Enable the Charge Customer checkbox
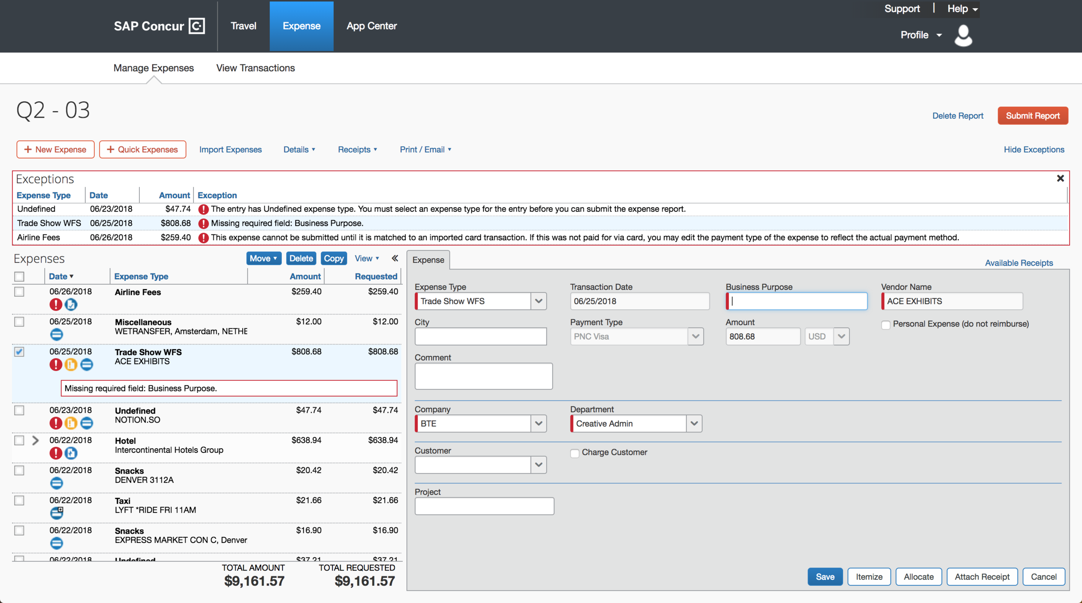Screen dimensions: 1082x603 [x=574, y=453]
